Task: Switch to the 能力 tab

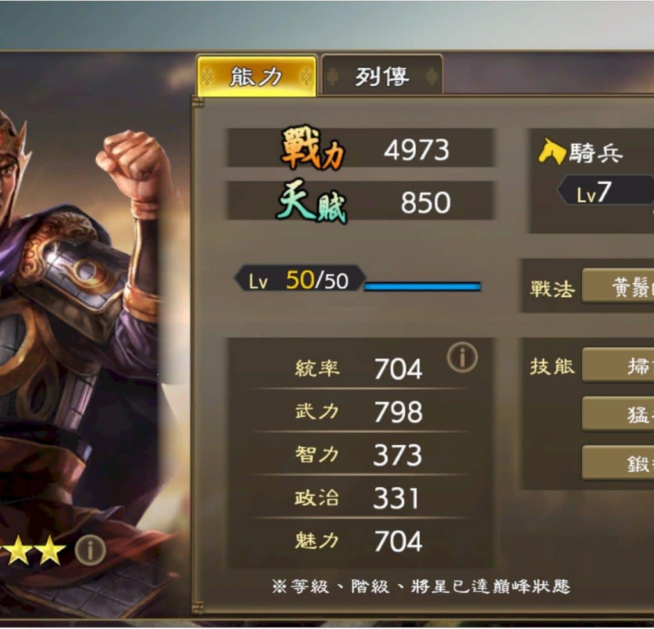Action: (x=256, y=76)
